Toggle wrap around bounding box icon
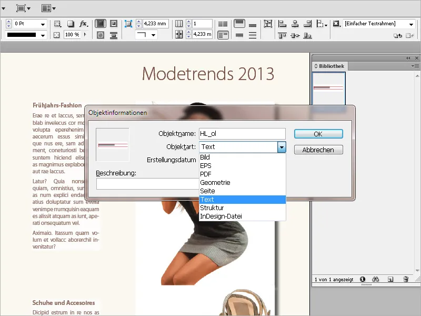 (114, 24)
